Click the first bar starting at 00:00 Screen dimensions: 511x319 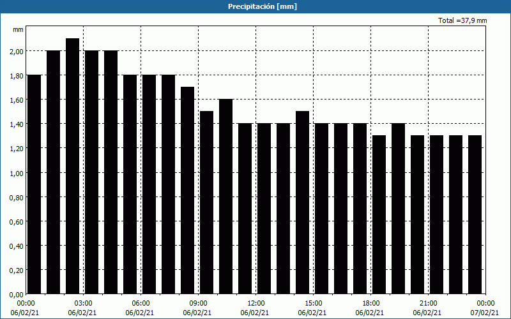[x=34, y=184]
